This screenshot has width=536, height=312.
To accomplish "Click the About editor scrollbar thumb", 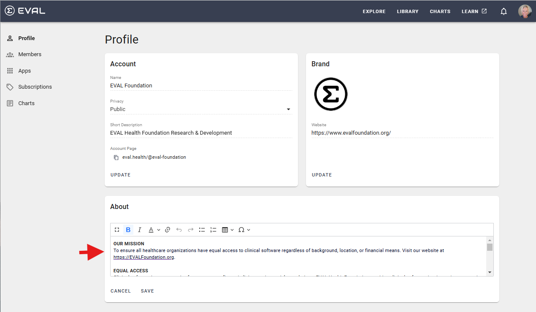I will tap(490, 247).
